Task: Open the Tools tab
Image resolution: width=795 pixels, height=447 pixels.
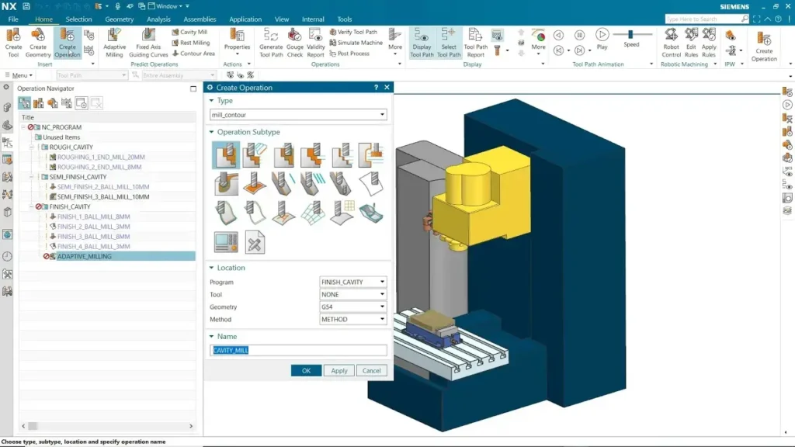Action: (344, 19)
